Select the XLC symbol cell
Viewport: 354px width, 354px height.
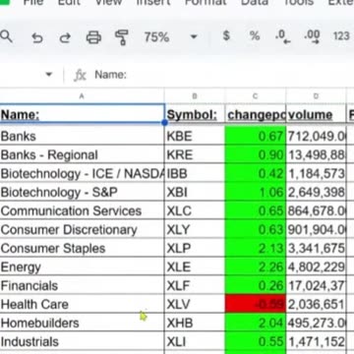pos(195,210)
